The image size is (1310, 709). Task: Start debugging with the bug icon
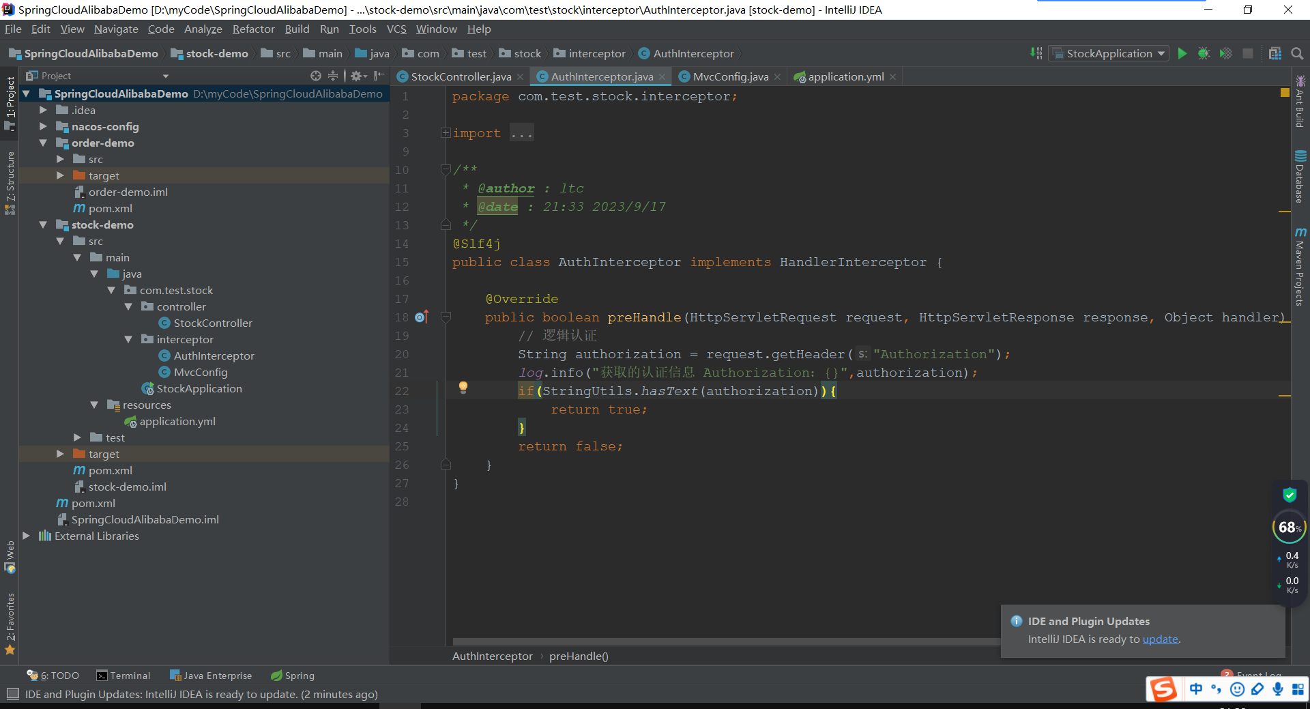point(1204,53)
